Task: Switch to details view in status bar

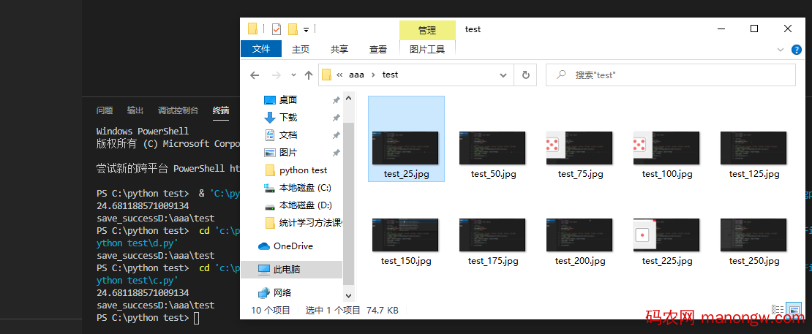Action: (778, 310)
